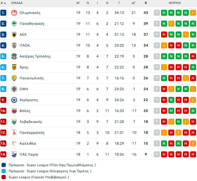Click the Ατρόμητος star badge icon
This screenshot has width=197, height=181.
14,100
